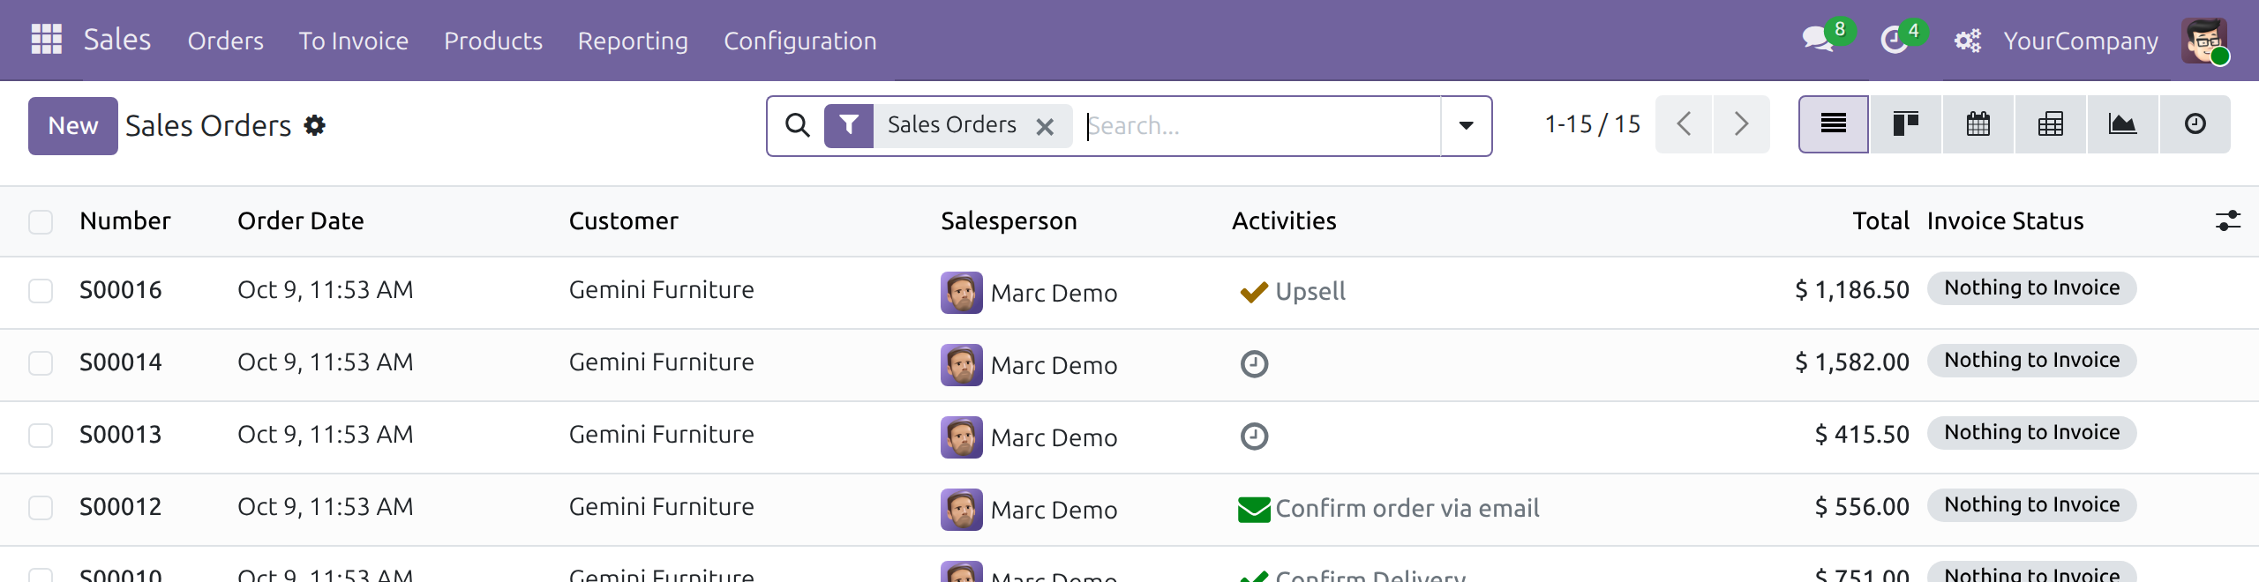The height and width of the screenshot is (582, 2259).
Task: Open the activities clock icon in navbar
Action: [x=1894, y=40]
